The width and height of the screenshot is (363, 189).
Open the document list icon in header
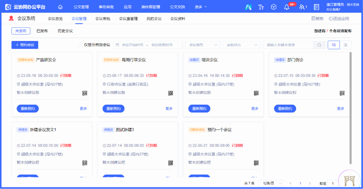(x=316, y=7)
